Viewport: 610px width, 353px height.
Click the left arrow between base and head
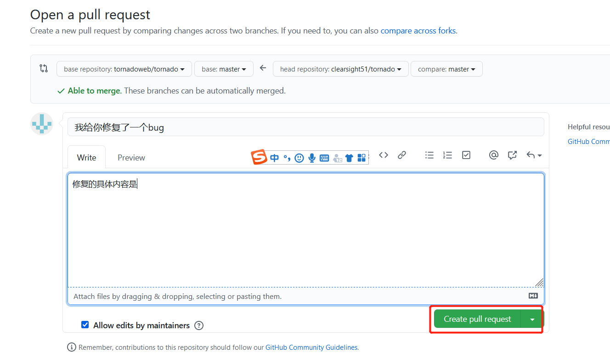pyautogui.click(x=263, y=68)
